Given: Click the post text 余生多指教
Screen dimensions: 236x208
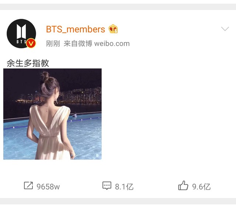Looking at the screenshot, I should pos(28,63).
